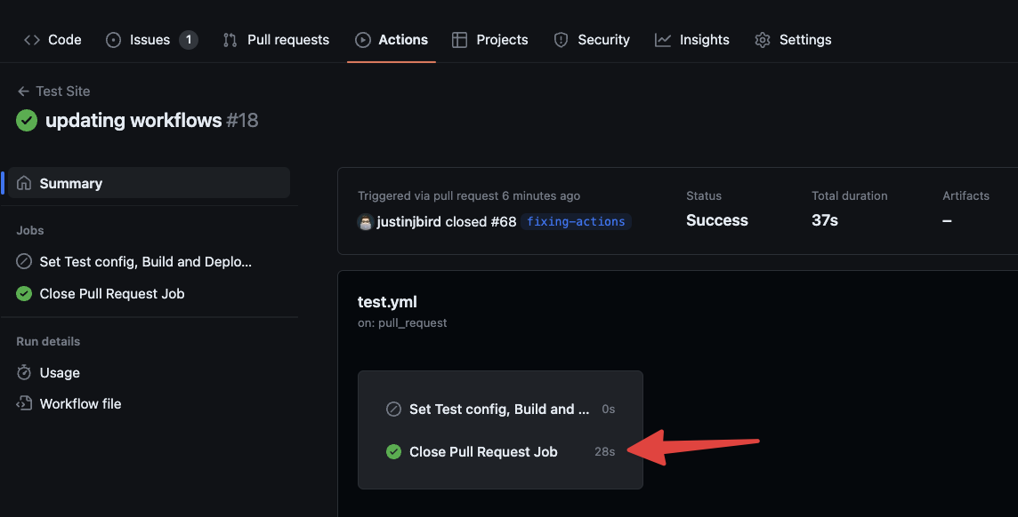Viewport: 1018px width, 517px height.
Task: Select the green success check next to workflow title
Action: pos(25,120)
